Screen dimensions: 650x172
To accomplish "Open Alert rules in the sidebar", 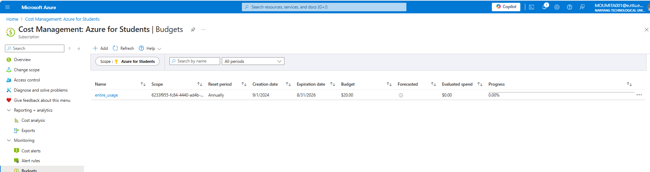I will point(31,161).
